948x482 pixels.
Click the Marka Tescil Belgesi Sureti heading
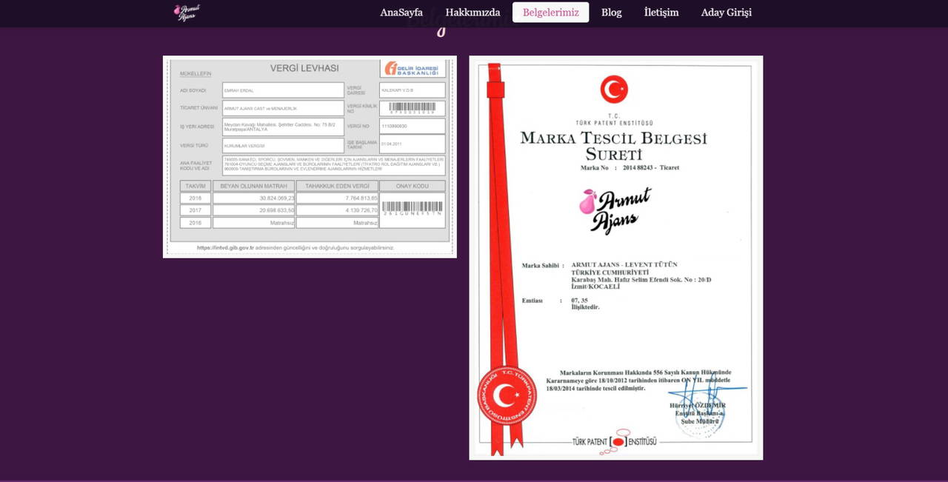[x=613, y=146]
